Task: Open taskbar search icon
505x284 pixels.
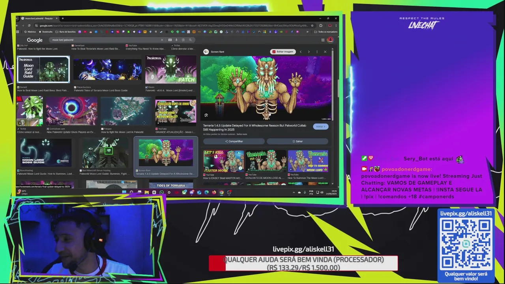Action: pyautogui.click(x=131, y=192)
